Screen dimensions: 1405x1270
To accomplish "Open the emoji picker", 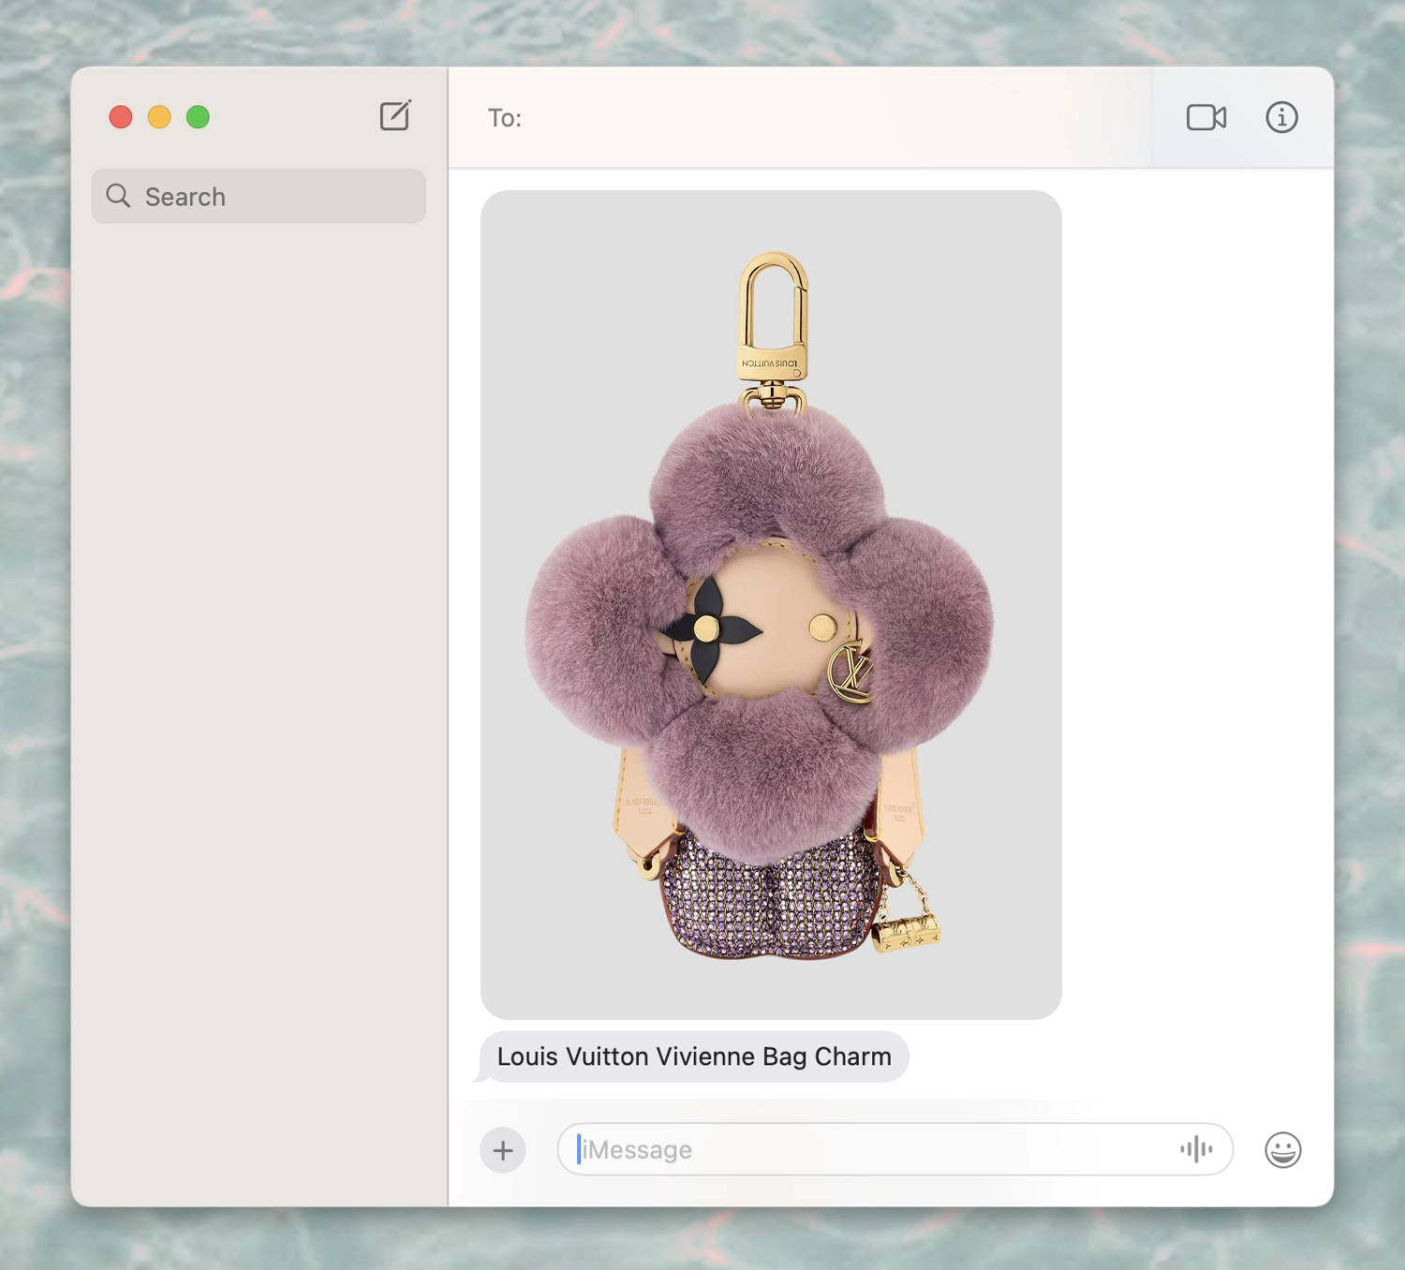I will pyautogui.click(x=1282, y=1150).
